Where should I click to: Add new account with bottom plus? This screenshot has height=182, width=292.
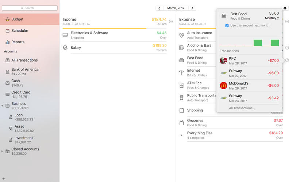(3, 178)
